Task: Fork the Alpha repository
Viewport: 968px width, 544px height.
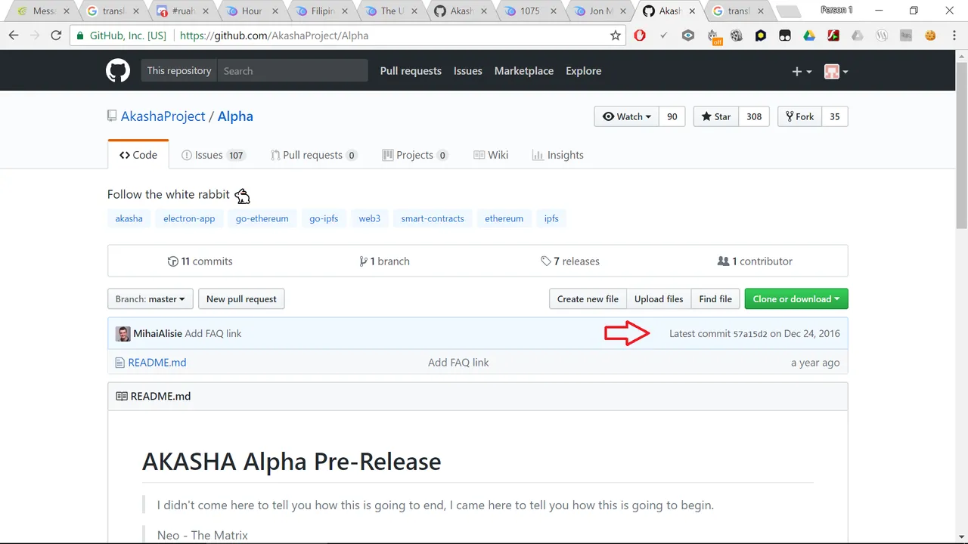Action: [799, 116]
